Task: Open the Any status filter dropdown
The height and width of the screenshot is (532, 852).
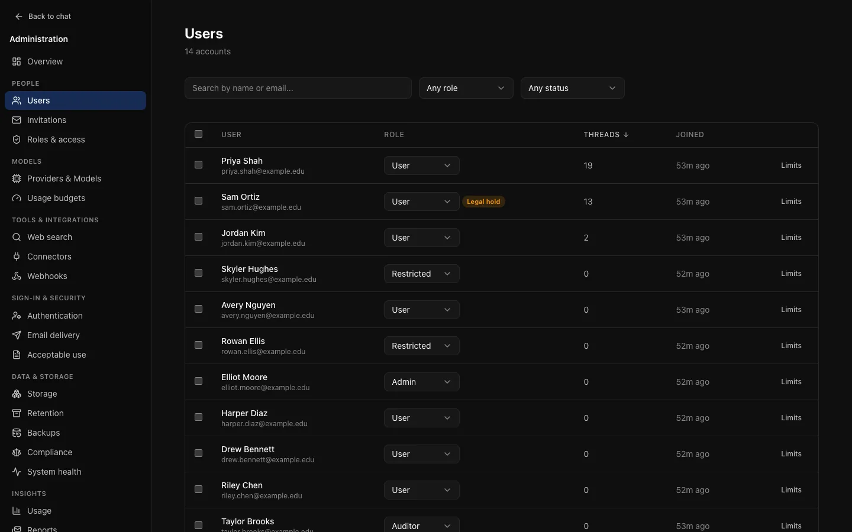Action: [573, 88]
